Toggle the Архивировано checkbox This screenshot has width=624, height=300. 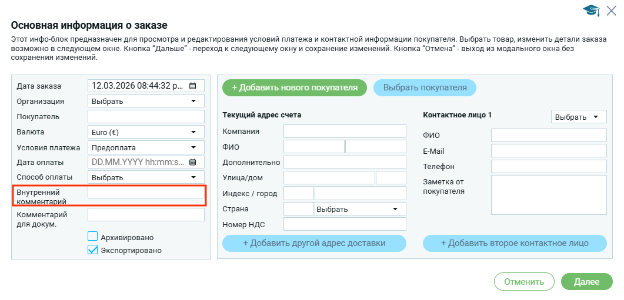(x=92, y=237)
